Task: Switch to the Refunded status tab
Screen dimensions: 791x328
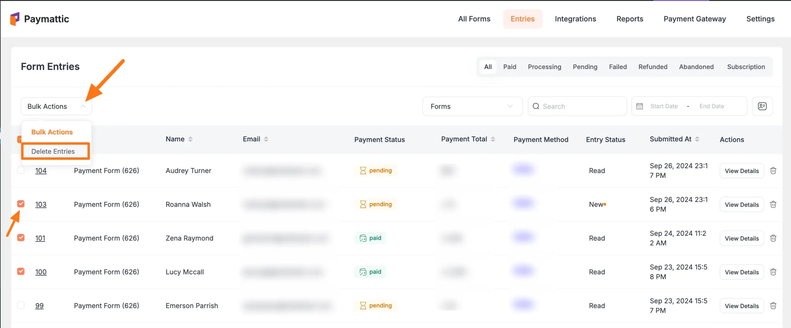Action: click(653, 67)
